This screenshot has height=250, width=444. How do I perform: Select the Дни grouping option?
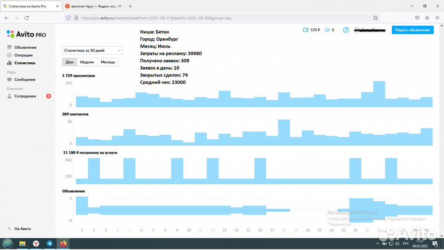[x=70, y=62]
